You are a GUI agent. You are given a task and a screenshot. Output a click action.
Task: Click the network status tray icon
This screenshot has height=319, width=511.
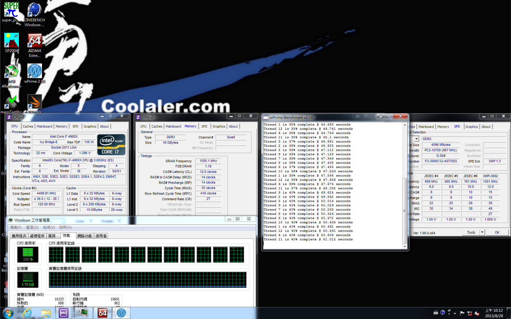(x=470, y=313)
